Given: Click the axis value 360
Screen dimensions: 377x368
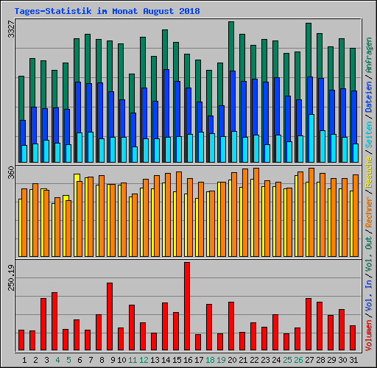Looking at the screenshot, I should point(12,172).
